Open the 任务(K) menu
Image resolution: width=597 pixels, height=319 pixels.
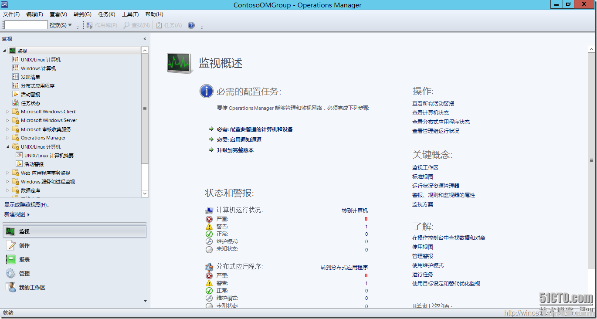click(106, 14)
